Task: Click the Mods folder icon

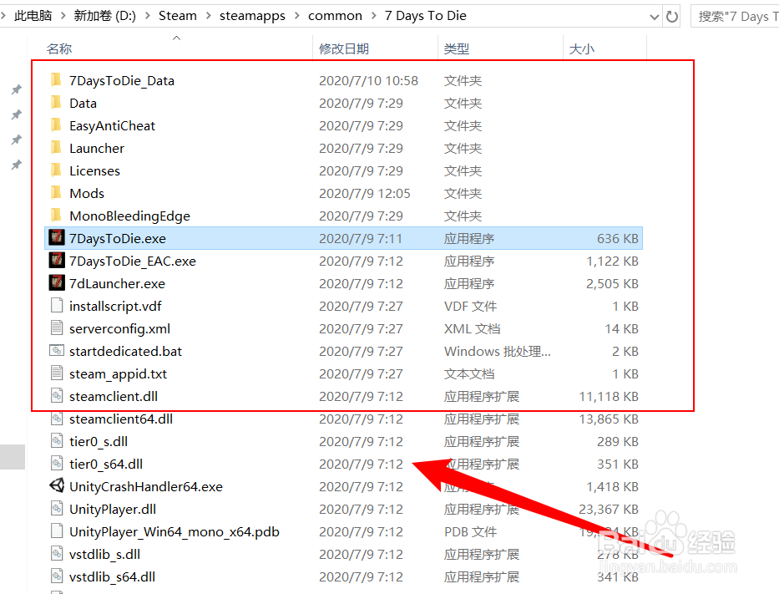Action: tap(56, 192)
